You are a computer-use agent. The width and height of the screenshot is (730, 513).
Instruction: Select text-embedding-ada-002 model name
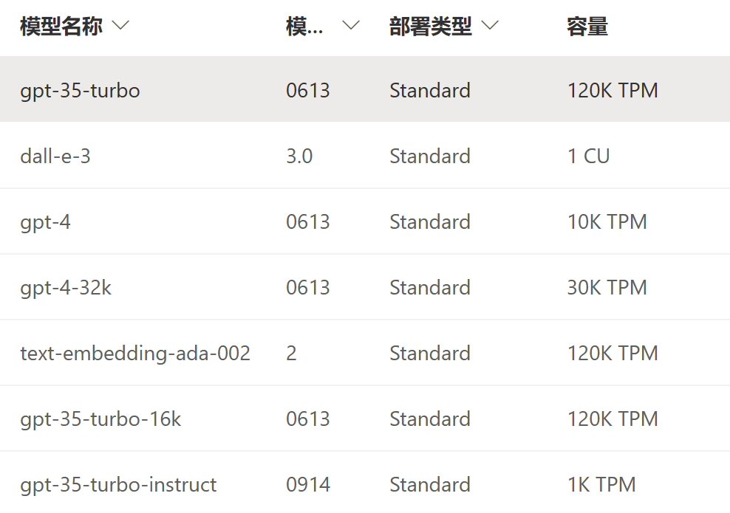(x=135, y=353)
